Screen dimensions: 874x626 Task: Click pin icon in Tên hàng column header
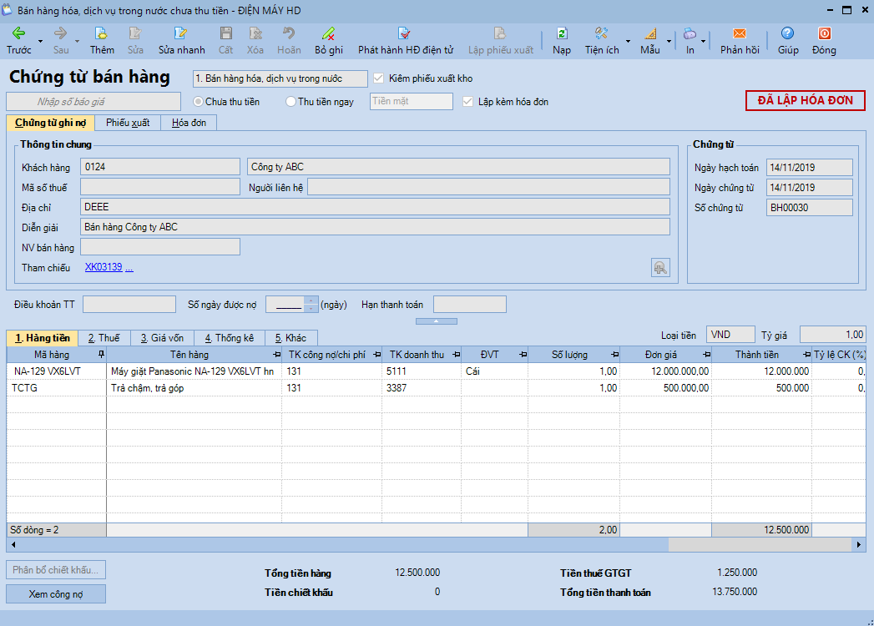coord(276,355)
